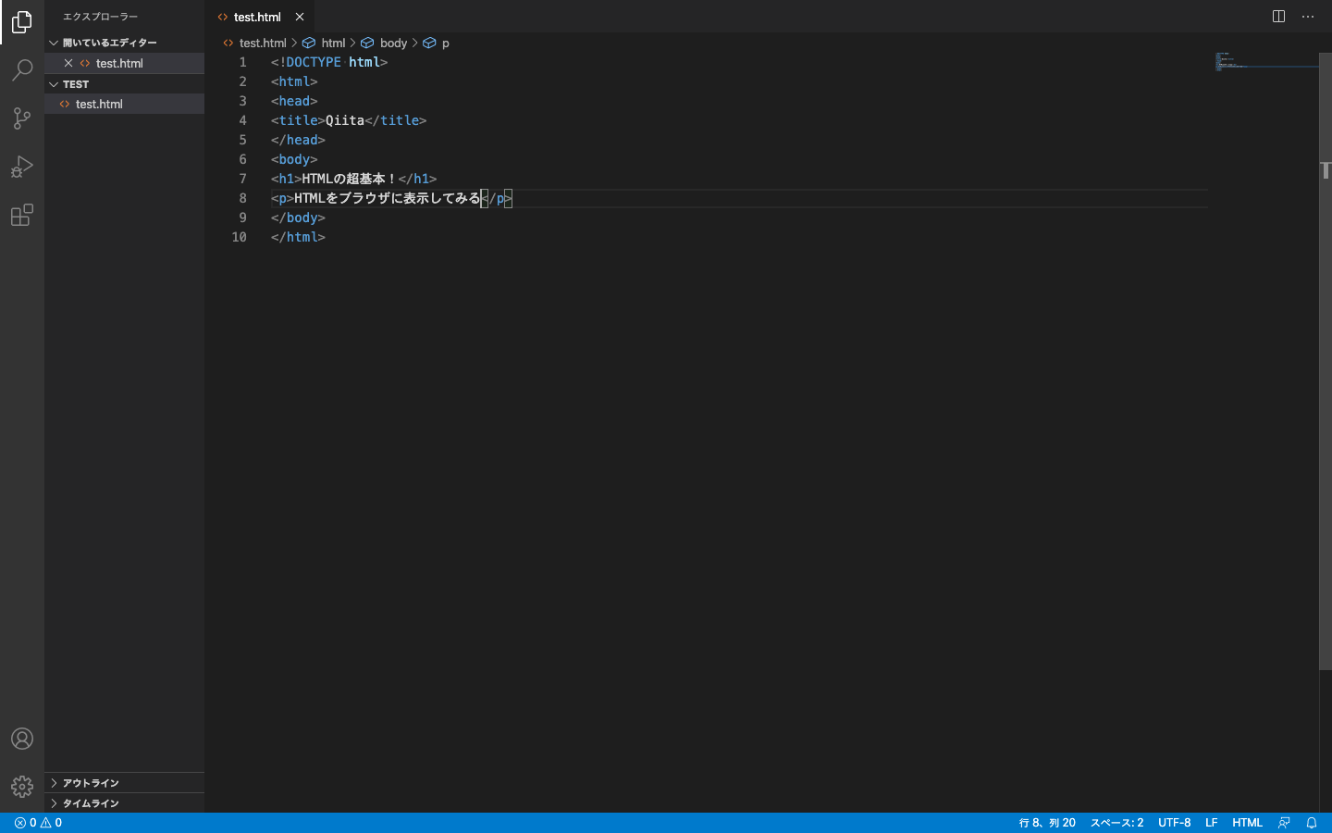Click the 行 8、列 20 cursor position
1332x833 pixels.
pos(1047,823)
